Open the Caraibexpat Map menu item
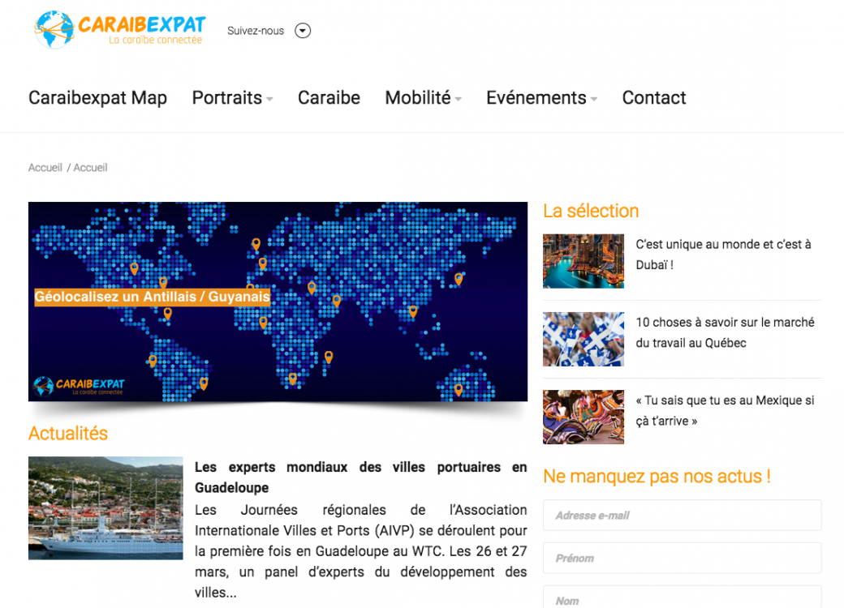 click(97, 98)
